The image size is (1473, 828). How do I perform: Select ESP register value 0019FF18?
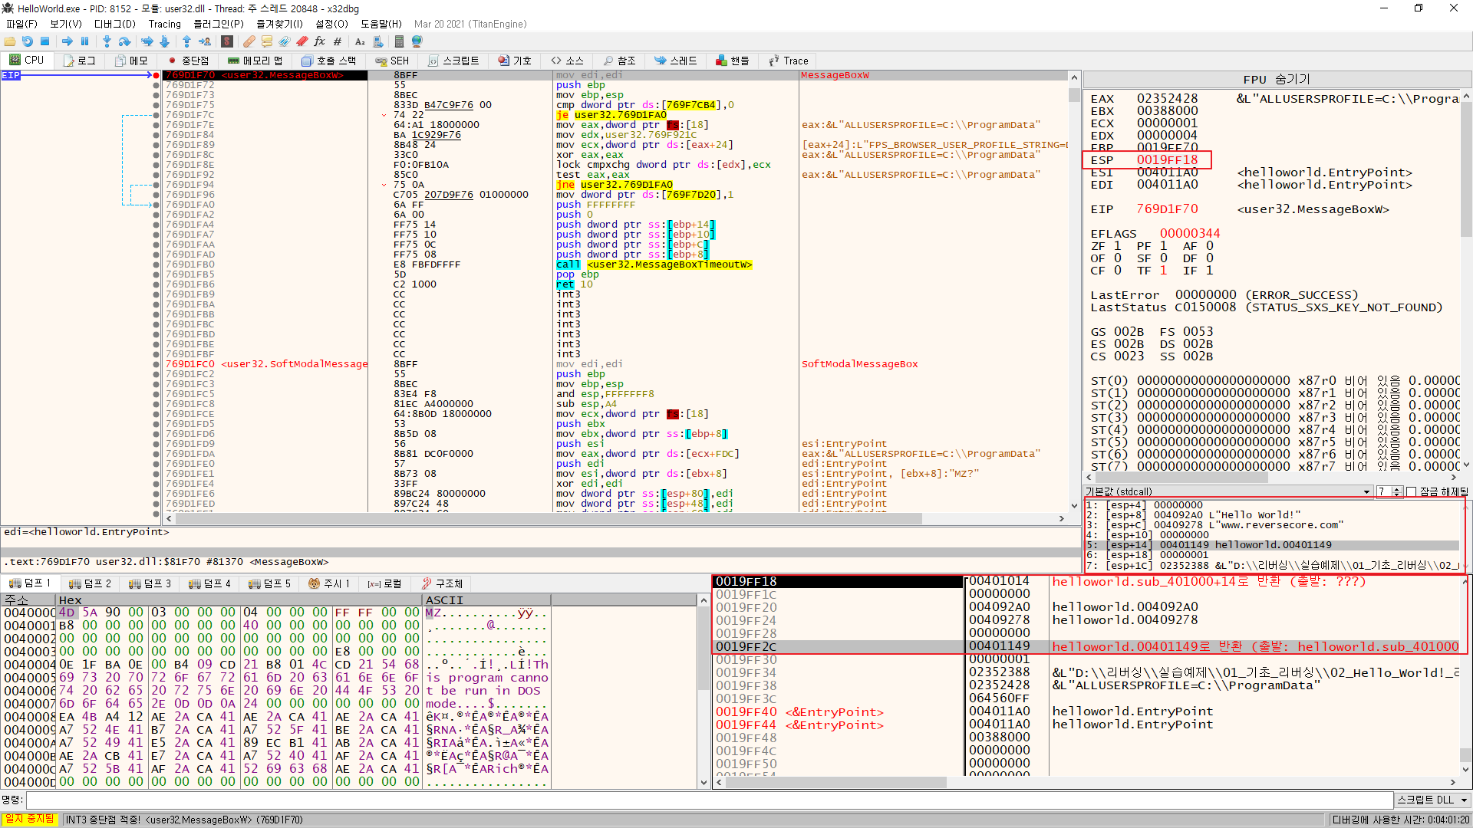pyautogui.click(x=1167, y=159)
